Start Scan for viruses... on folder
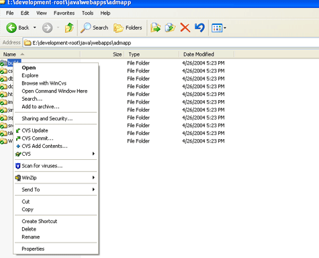 click(56, 166)
